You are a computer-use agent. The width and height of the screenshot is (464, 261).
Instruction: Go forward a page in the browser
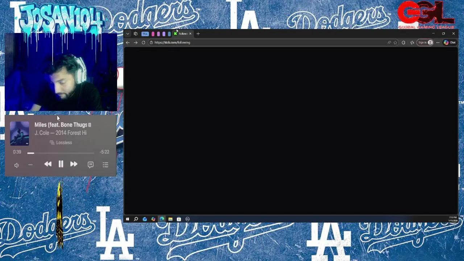[136, 42]
